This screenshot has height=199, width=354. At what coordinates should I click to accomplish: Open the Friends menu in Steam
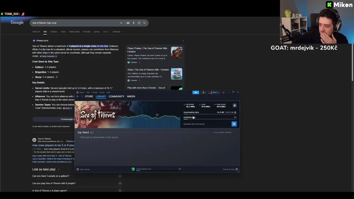point(94,92)
